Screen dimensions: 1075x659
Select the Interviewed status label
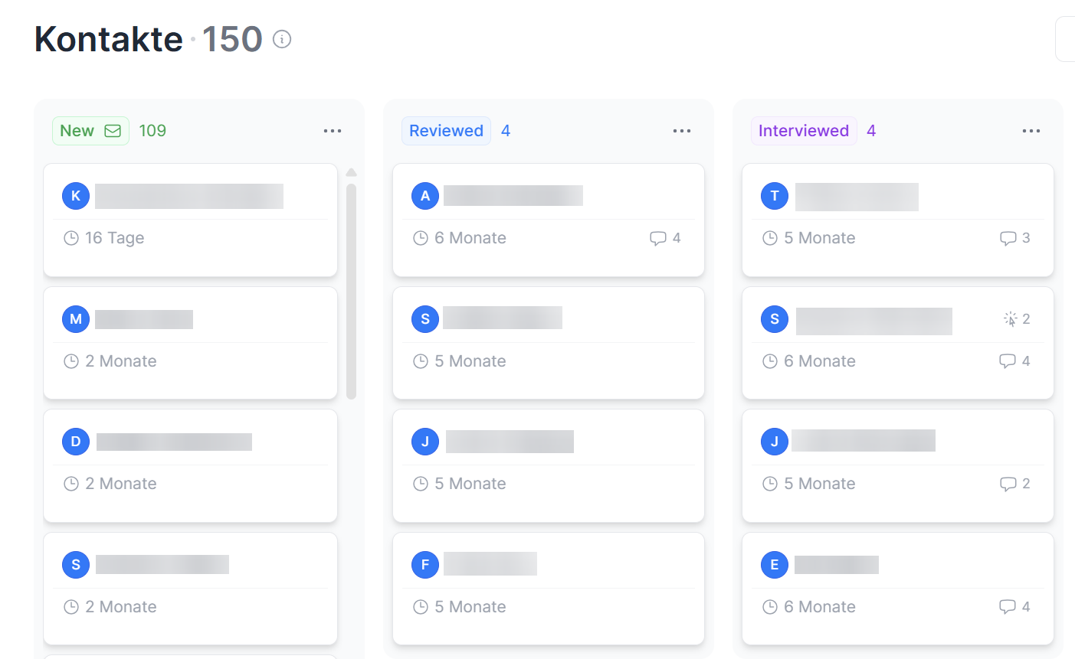(803, 131)
